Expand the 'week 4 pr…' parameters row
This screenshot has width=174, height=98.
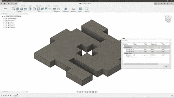click(125, 57)
